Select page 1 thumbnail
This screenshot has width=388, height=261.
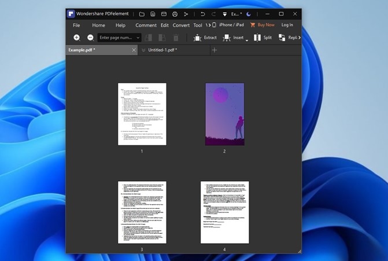[142, 114]
